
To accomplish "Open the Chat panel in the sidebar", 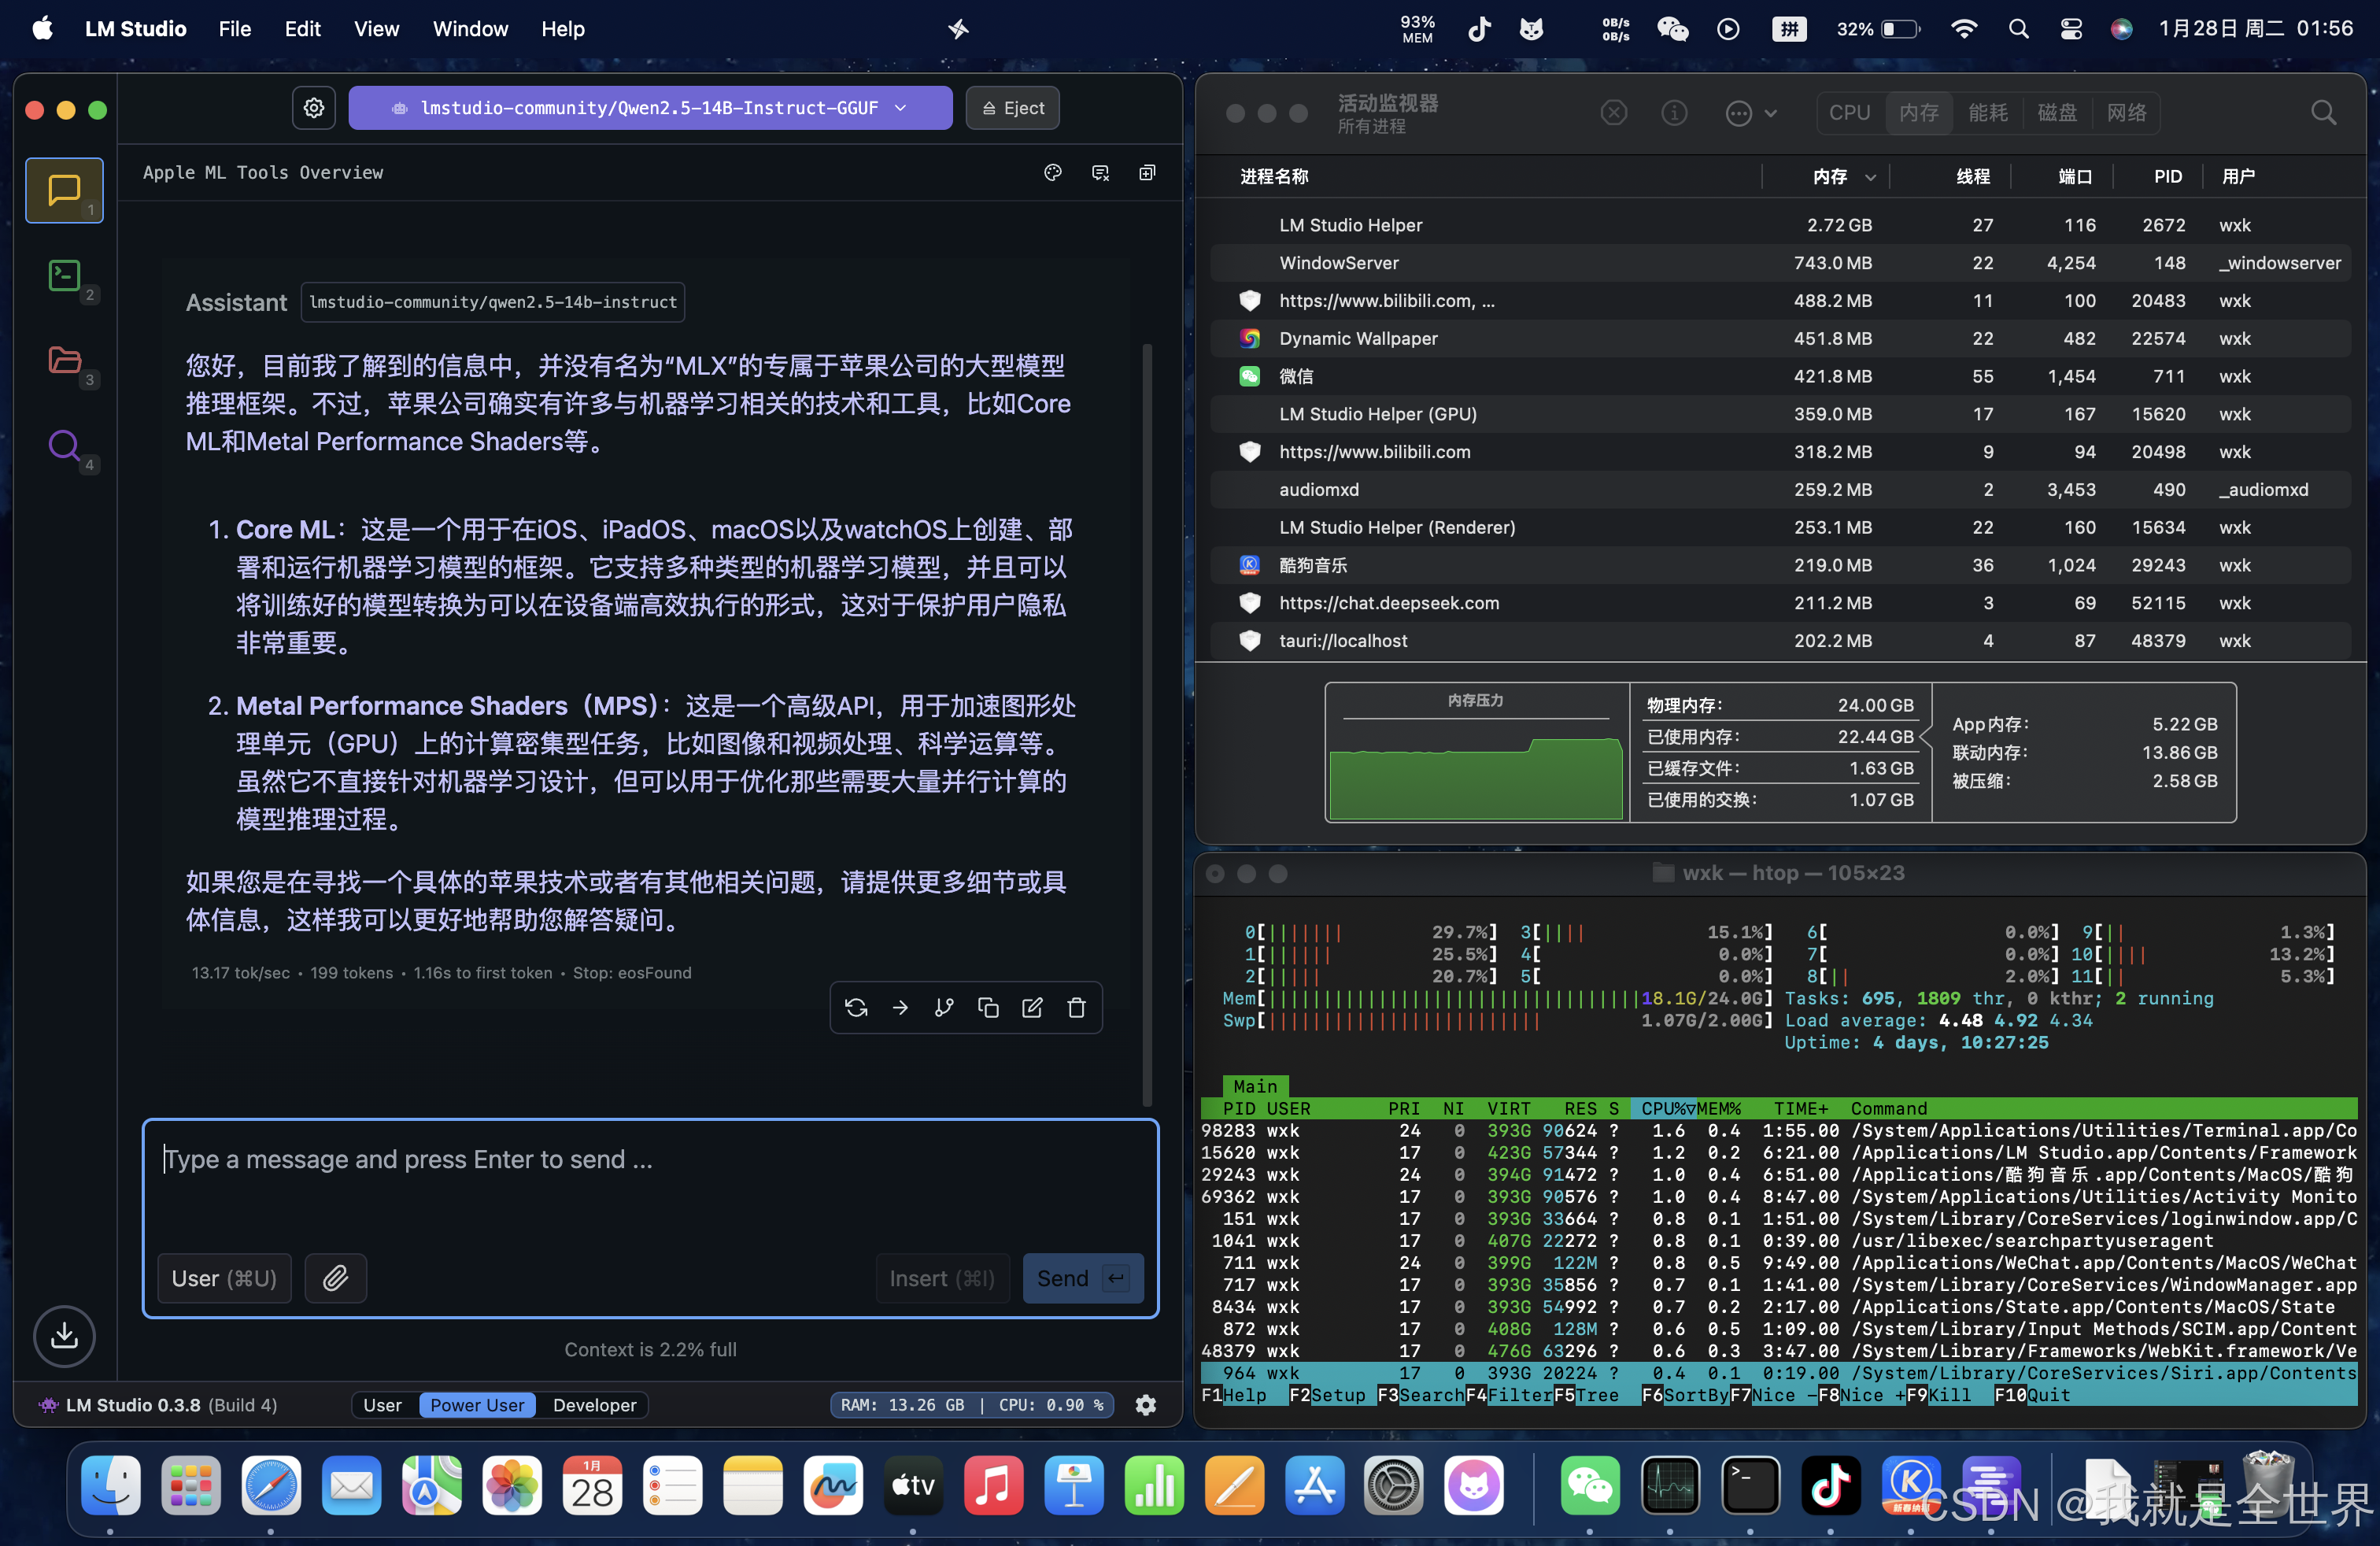I will pyautogui.click(x=64, y=190).
